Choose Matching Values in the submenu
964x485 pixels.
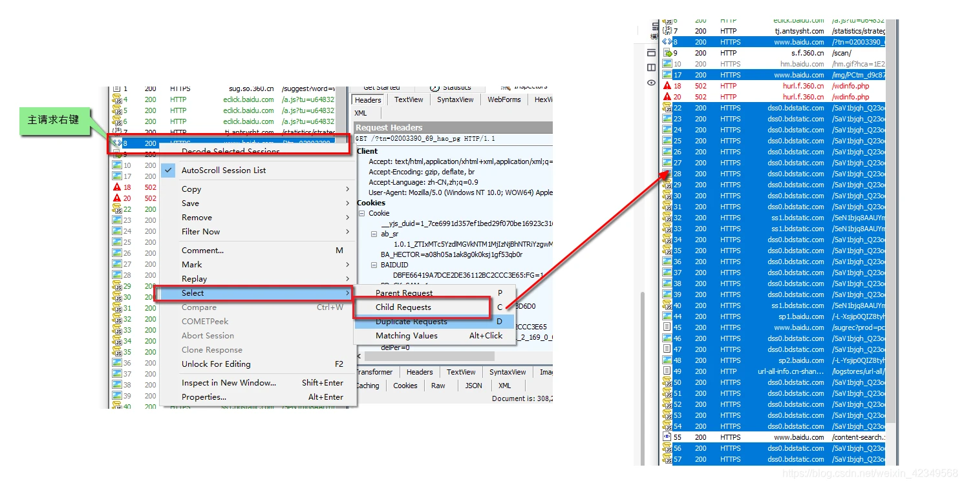(434, 336)
